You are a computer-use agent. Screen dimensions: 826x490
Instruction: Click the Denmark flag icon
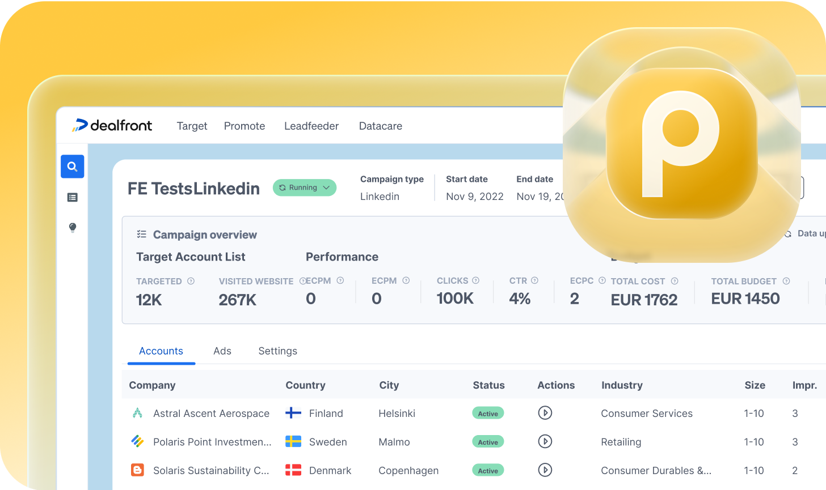pos(293,470)
